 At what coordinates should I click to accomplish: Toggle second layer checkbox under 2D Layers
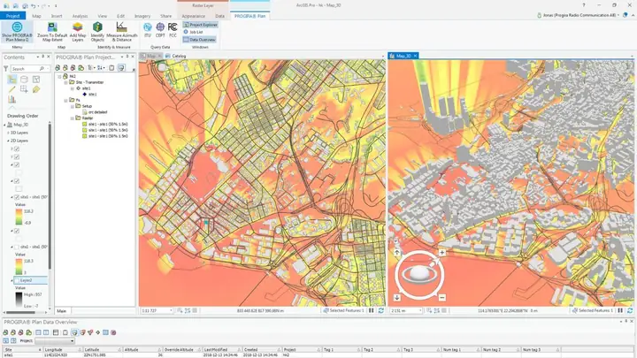17,157
